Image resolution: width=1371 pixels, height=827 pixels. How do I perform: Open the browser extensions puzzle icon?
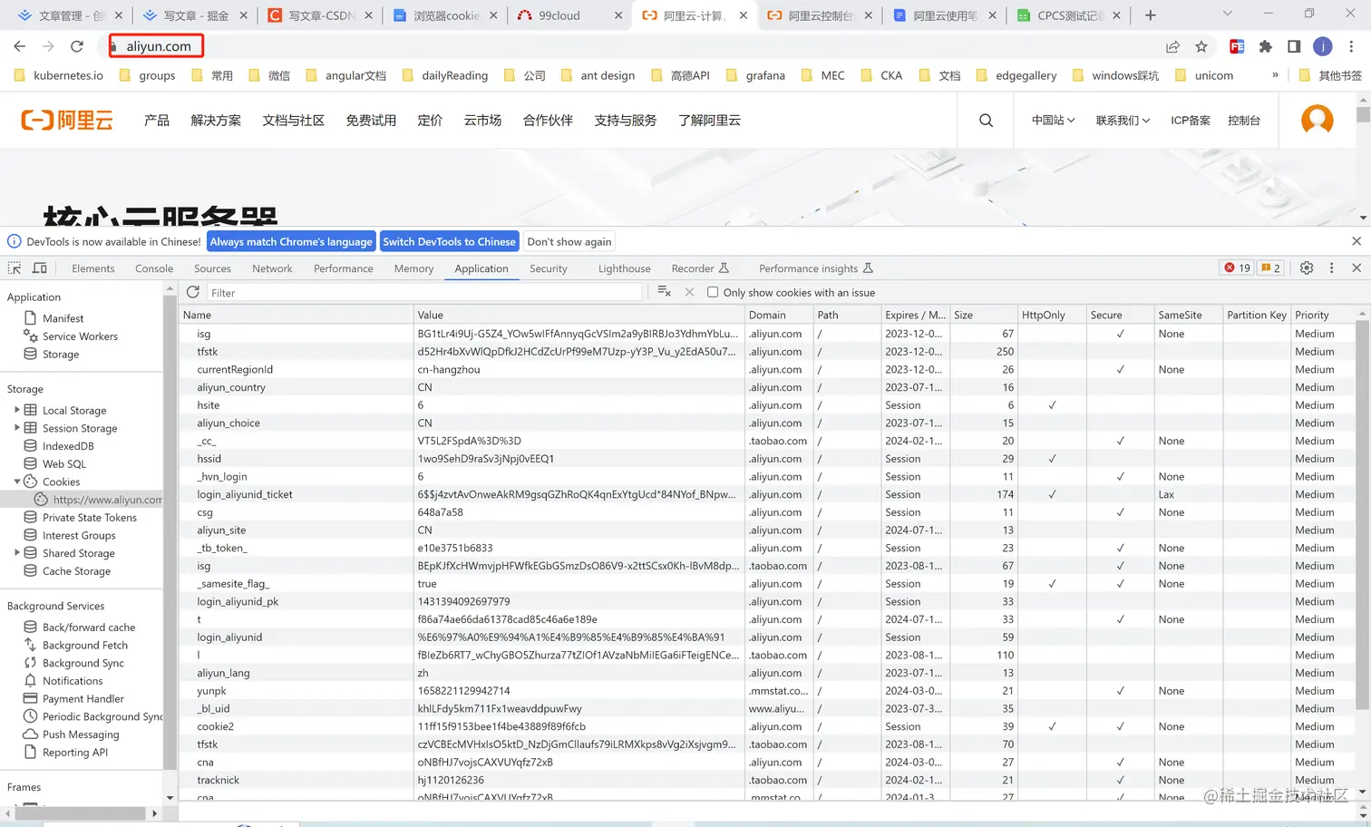tap(1266, 46)
